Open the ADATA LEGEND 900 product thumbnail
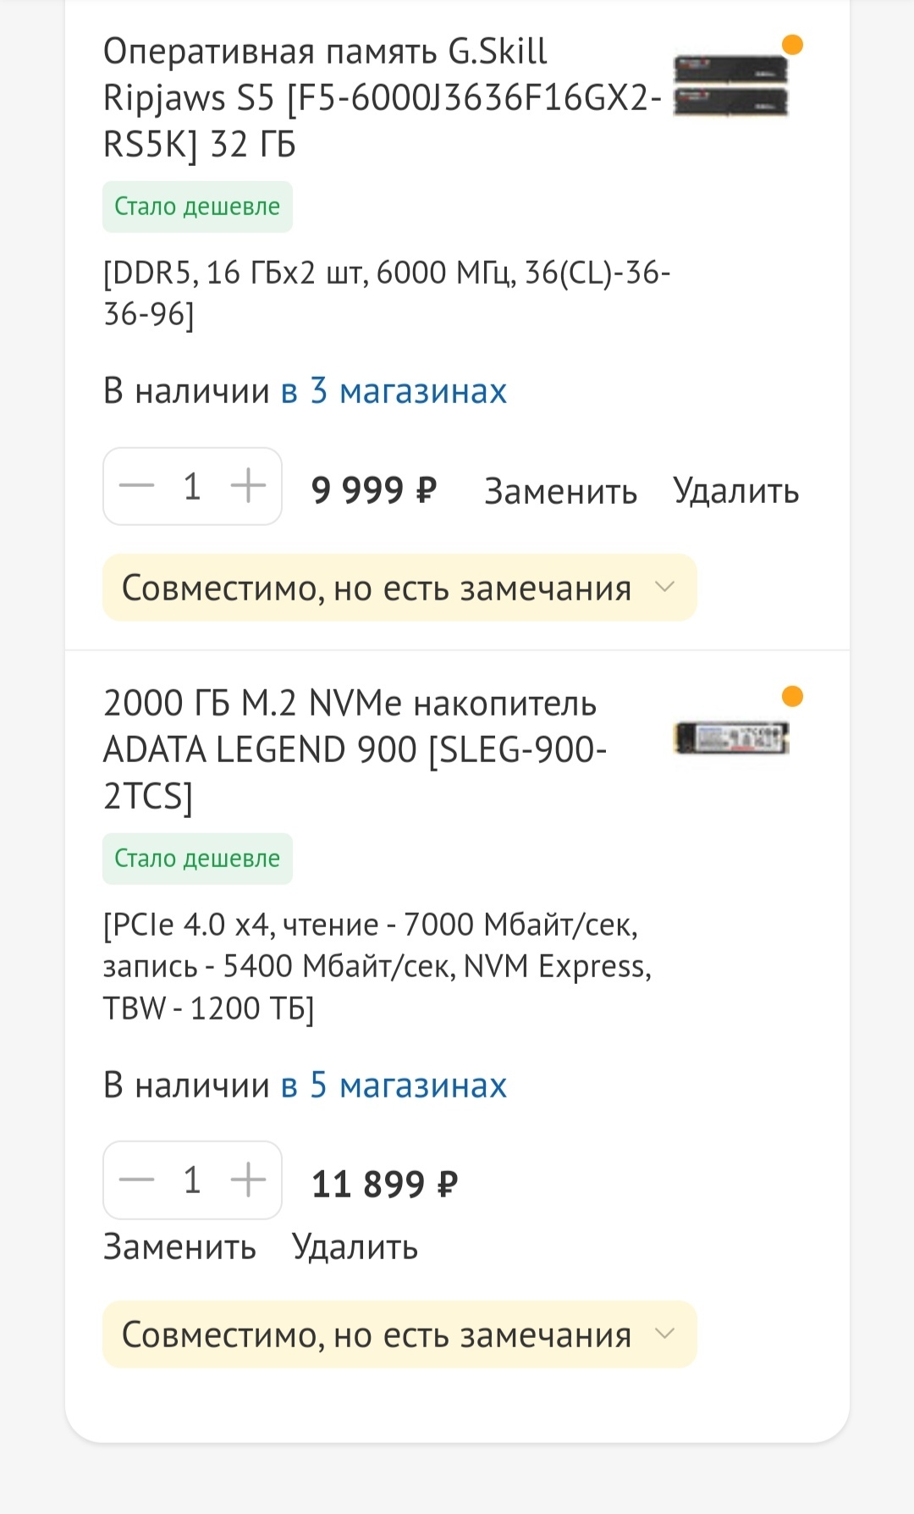Screen dimensions: 914x1514 (730, 738)
